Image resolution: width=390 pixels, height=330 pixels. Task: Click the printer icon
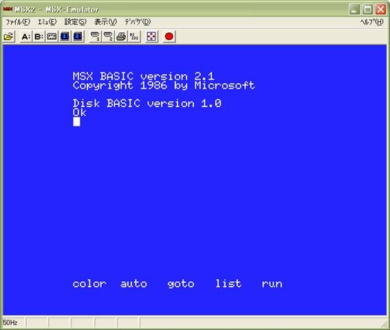121,37
